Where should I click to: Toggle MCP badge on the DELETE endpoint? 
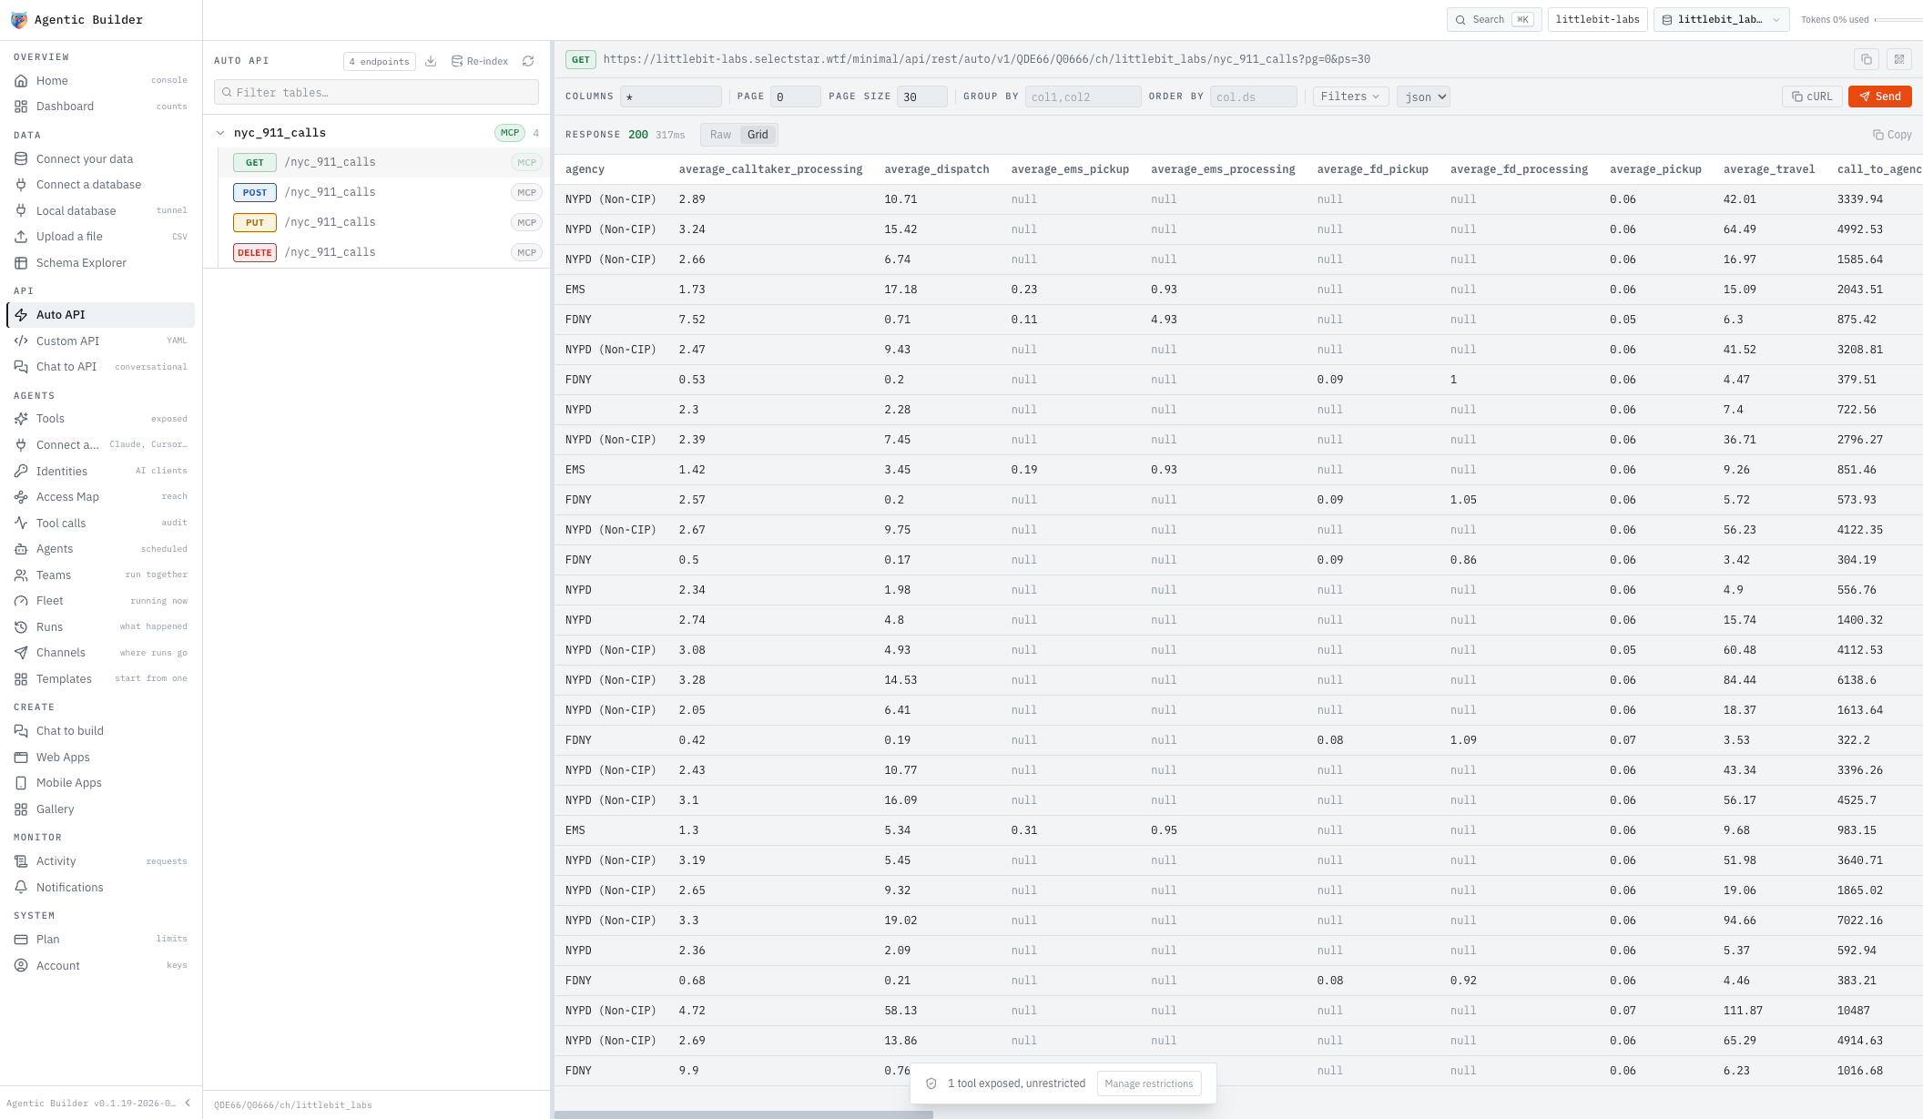coord(526,252)
